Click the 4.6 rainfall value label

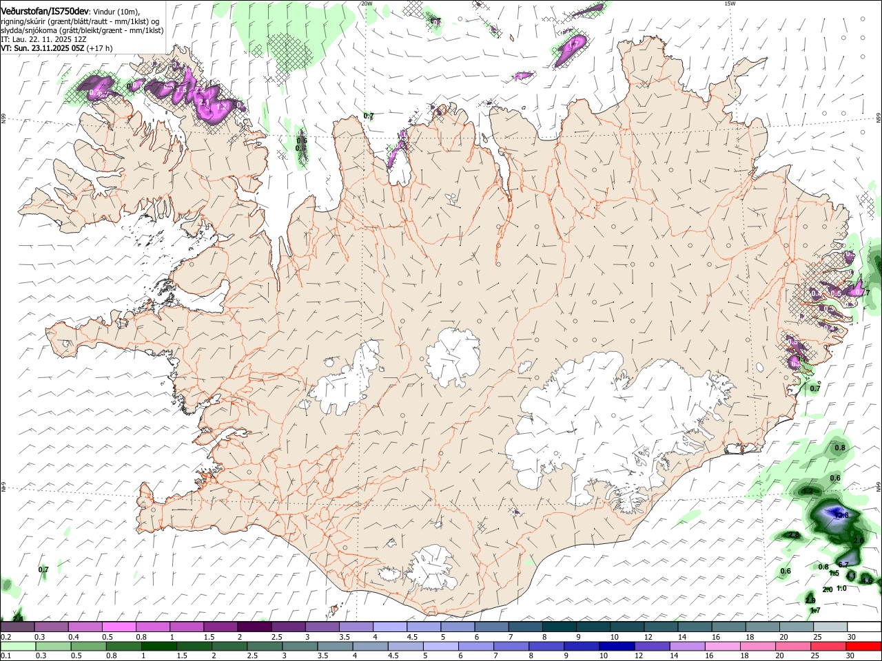tap(867, 580)
